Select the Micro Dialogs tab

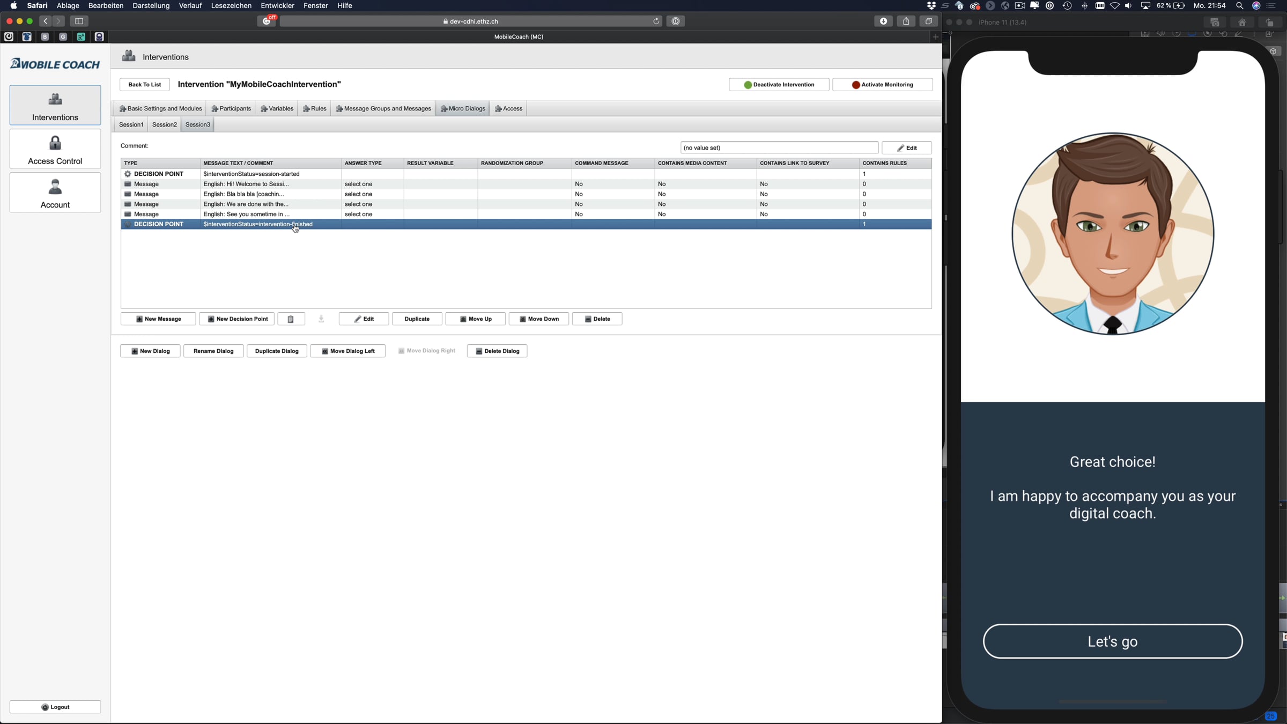pyautogui.click(x=463, y=109)
